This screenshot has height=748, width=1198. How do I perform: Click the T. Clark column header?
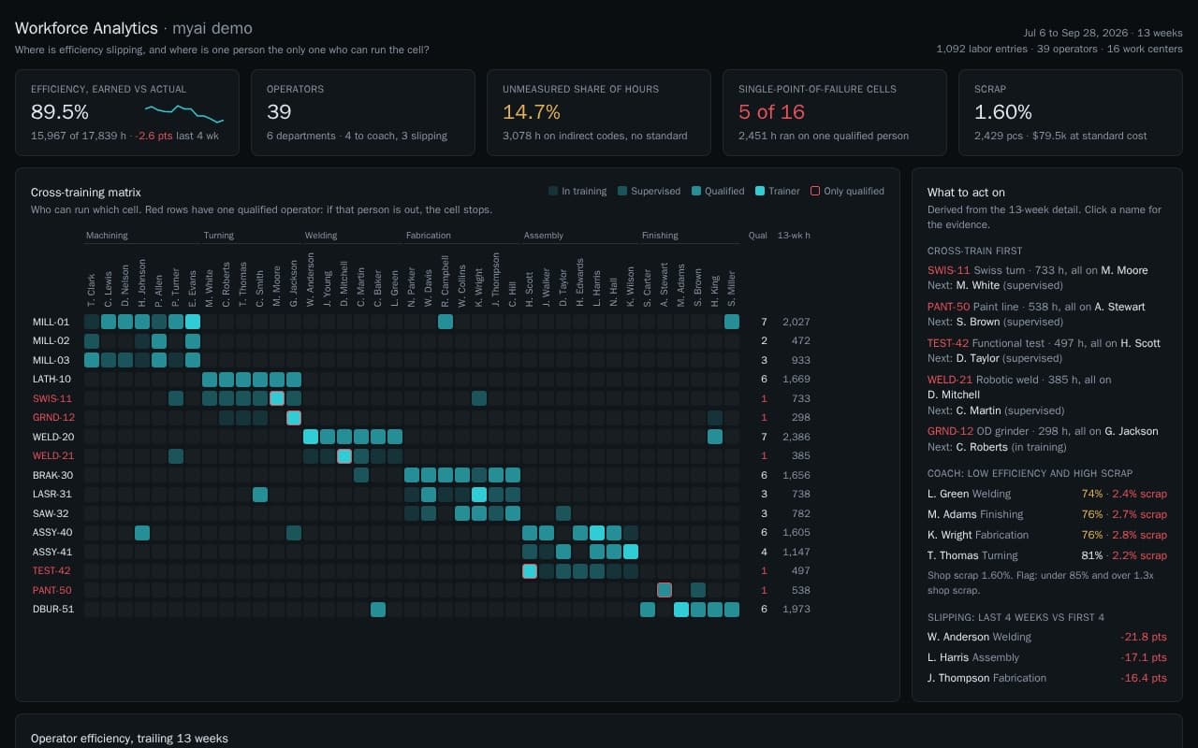click(x=92, y=291)
